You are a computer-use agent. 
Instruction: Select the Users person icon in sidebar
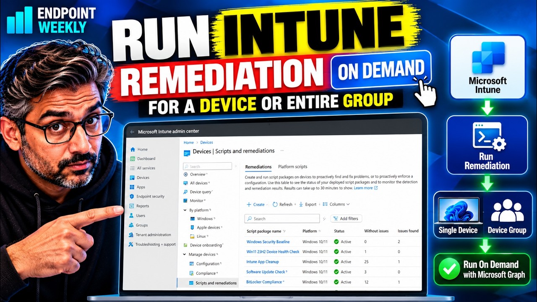point(132,216)
